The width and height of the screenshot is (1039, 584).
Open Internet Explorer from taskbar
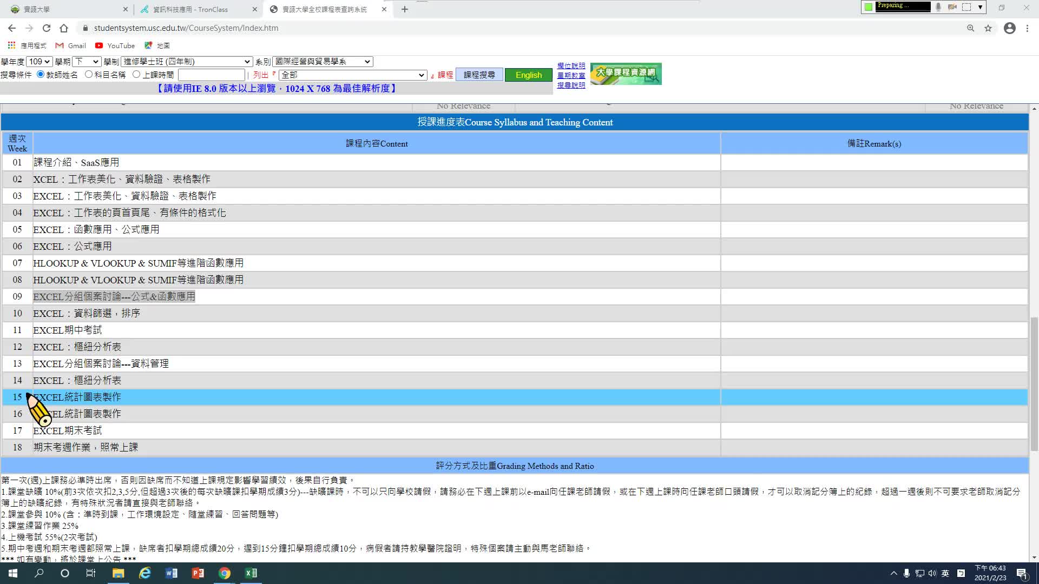[x=144, y=573]
